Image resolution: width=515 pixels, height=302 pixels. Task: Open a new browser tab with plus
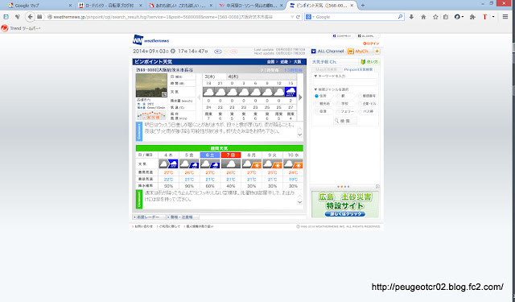pos(363,6)
